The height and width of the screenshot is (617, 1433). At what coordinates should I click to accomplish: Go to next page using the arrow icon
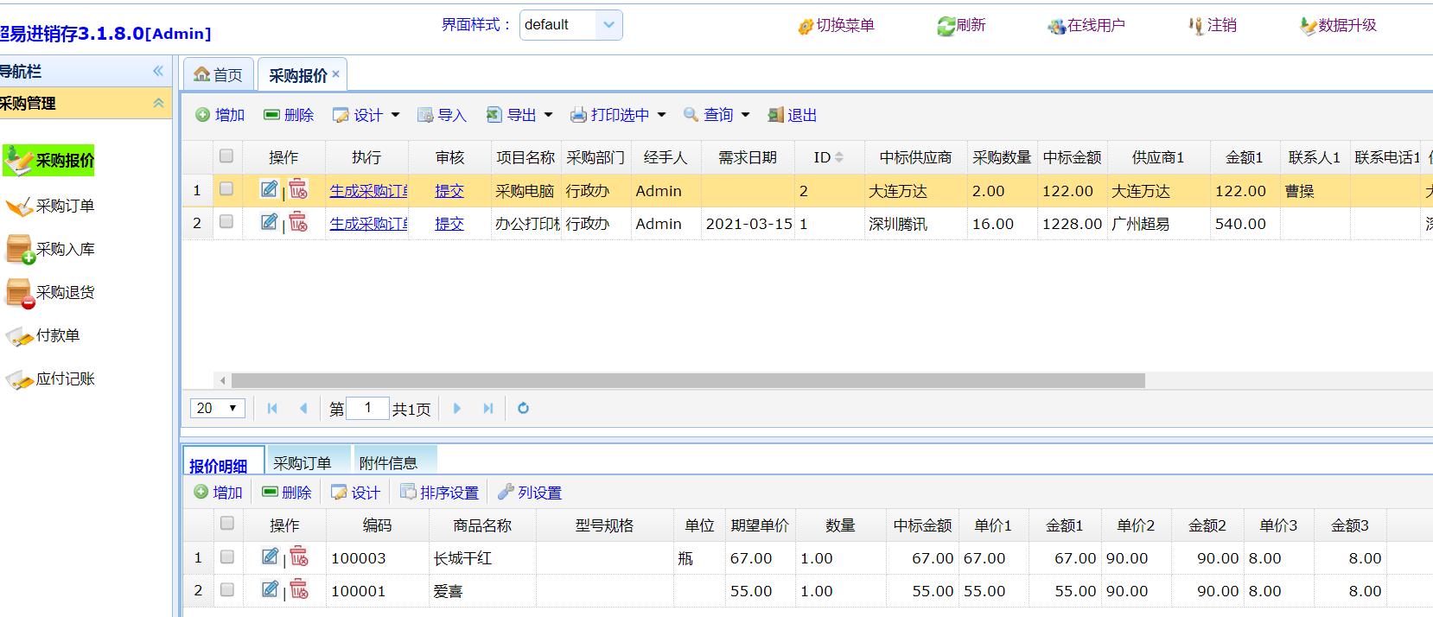pyautogui.click(x=457, y=409)
